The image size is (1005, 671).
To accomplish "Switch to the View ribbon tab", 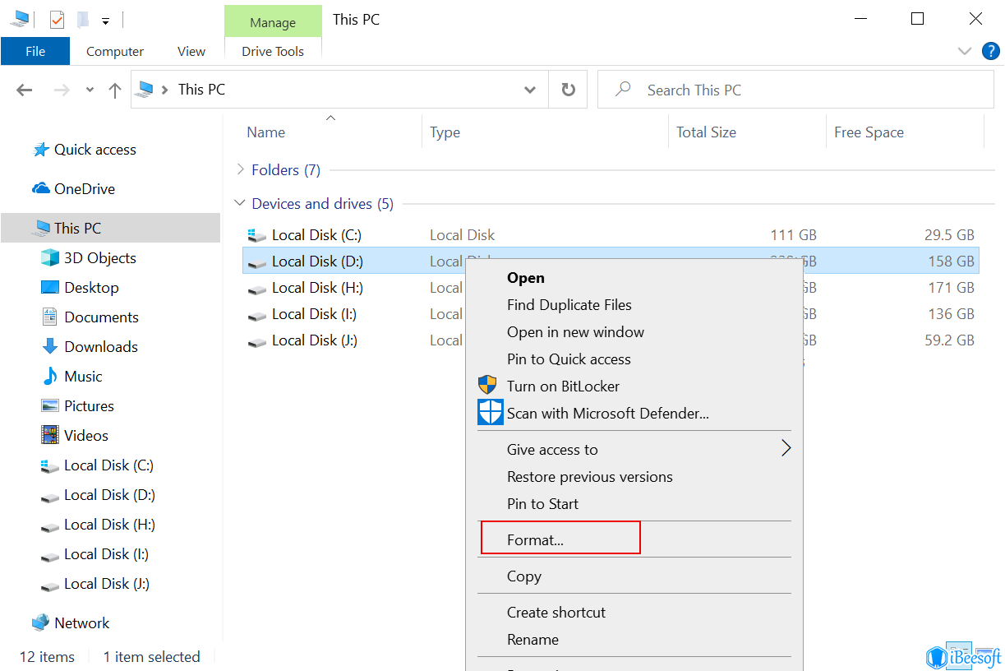I will [x=191, y=51].
